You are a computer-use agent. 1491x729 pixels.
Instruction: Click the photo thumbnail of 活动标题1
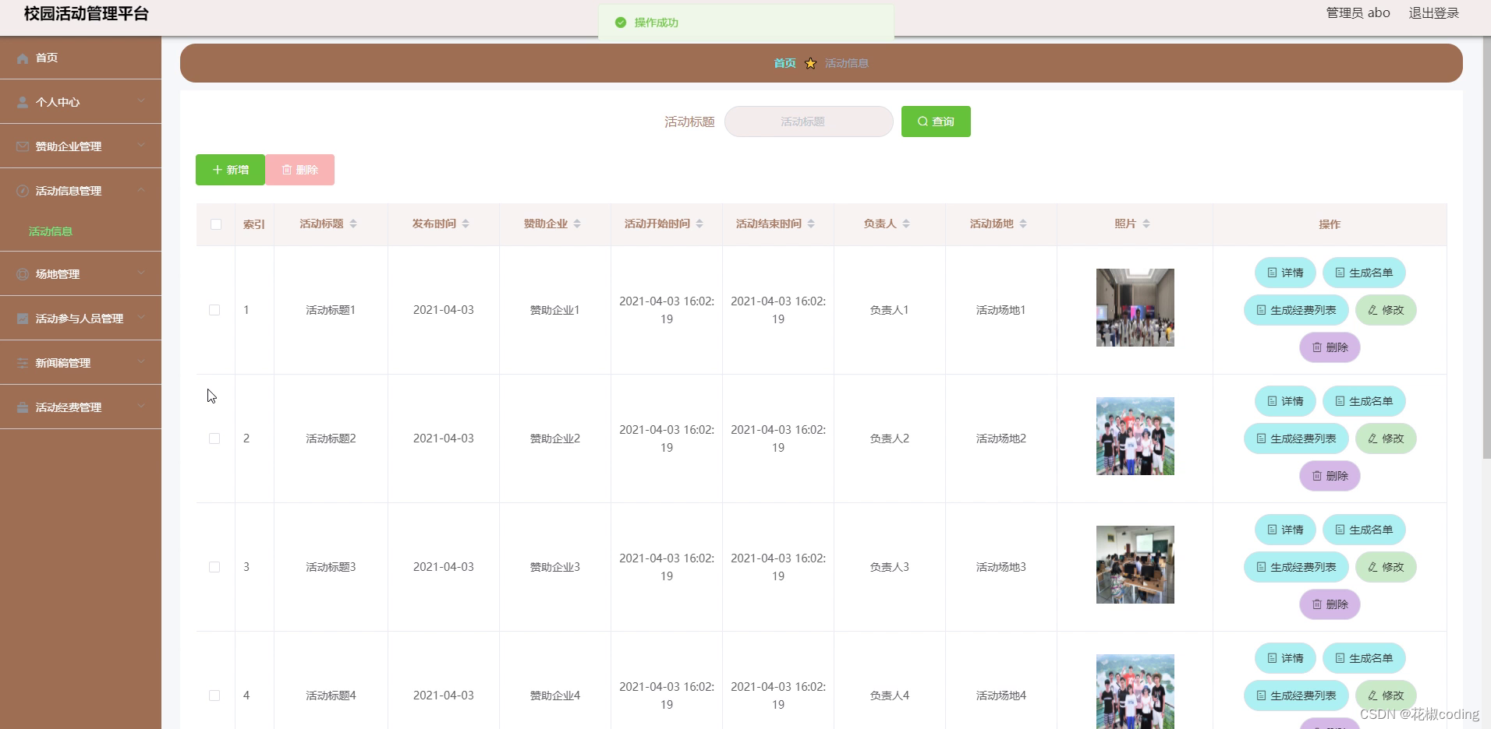pyautogui.click(x=1135, y=308)
